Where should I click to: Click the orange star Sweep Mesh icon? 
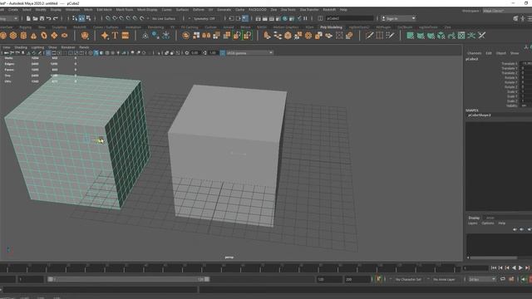click(x=105, y=35)
